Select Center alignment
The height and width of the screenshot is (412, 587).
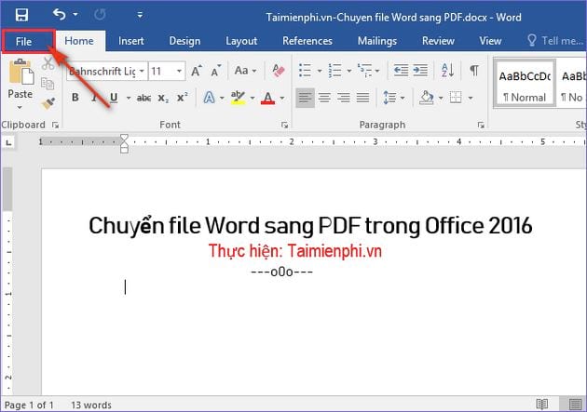pos(324,98)
